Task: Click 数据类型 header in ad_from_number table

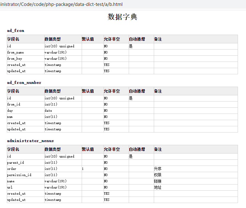Action: click(52, 91)
